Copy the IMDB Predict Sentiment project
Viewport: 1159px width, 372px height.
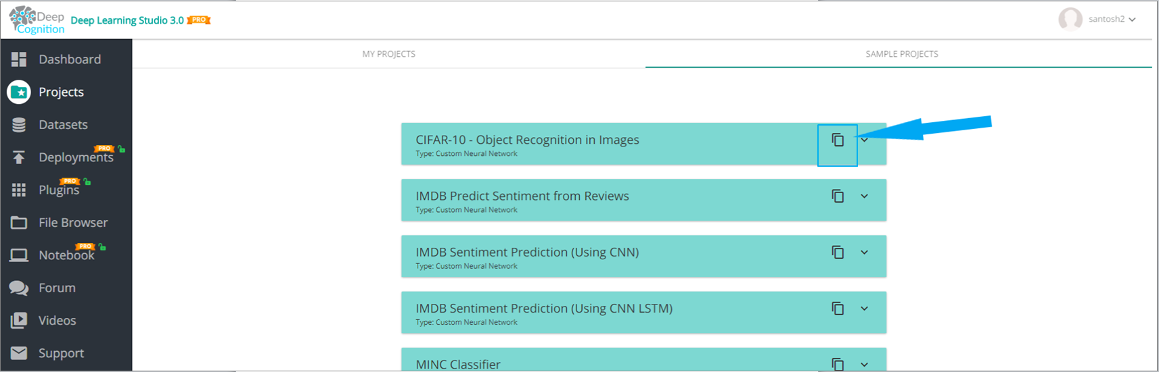[838, 196]
